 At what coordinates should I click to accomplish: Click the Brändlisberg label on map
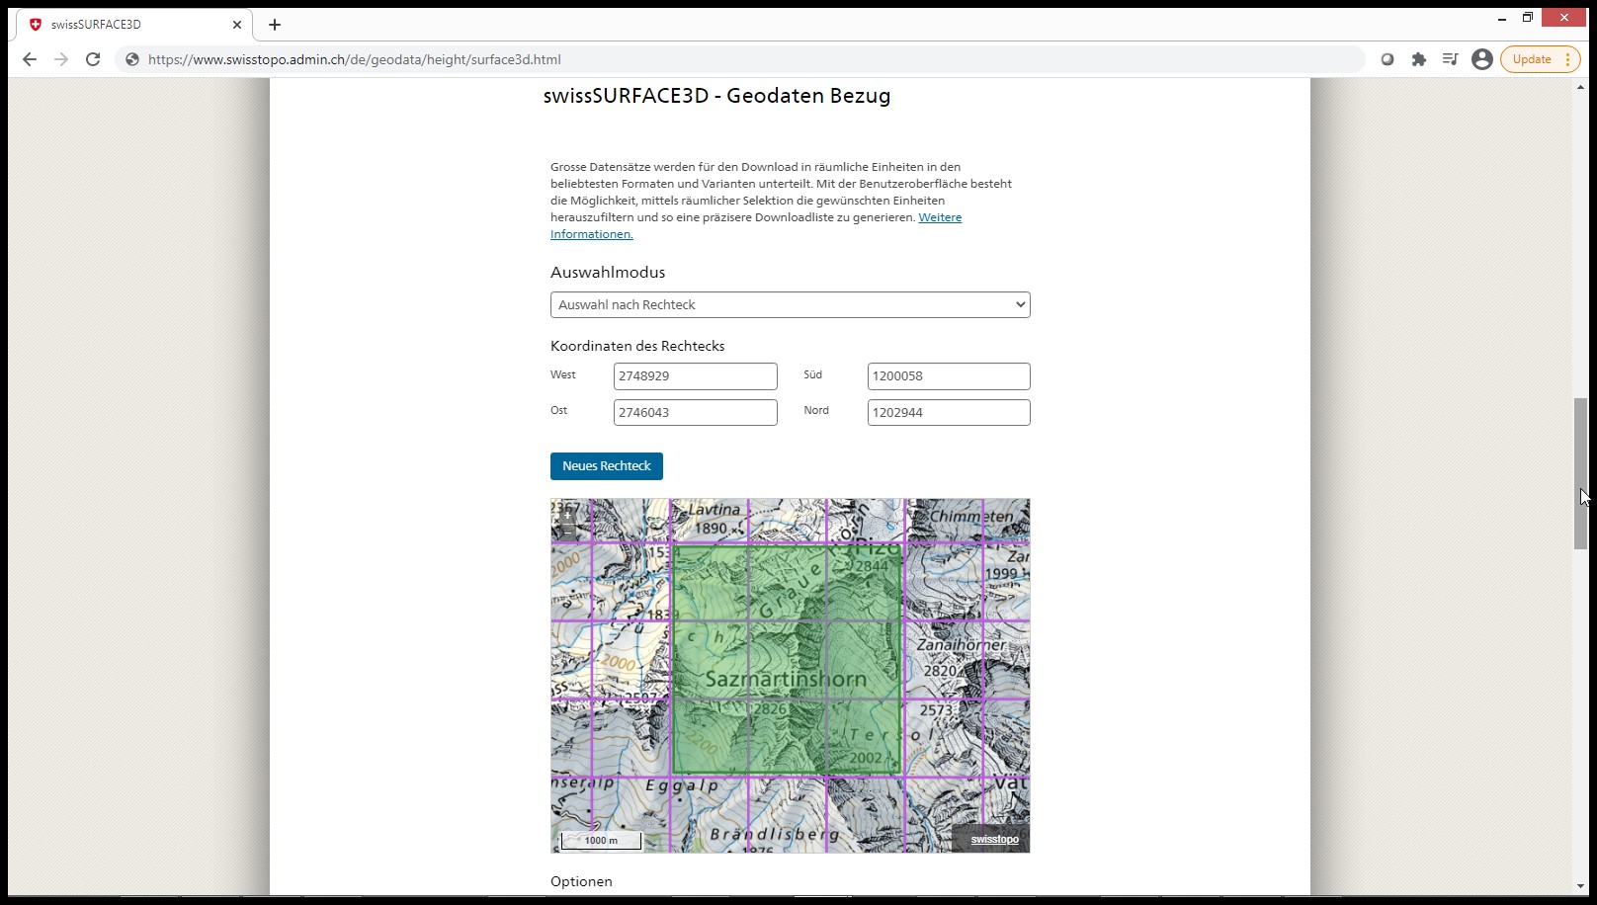pyautogui.click(x=775, y=834)
